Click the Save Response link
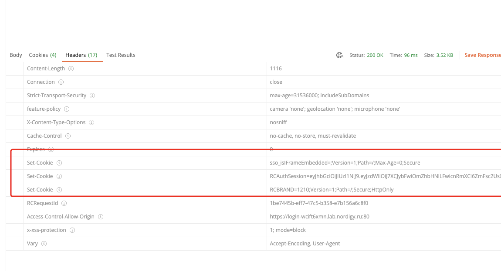 click(x=482, y=55)
